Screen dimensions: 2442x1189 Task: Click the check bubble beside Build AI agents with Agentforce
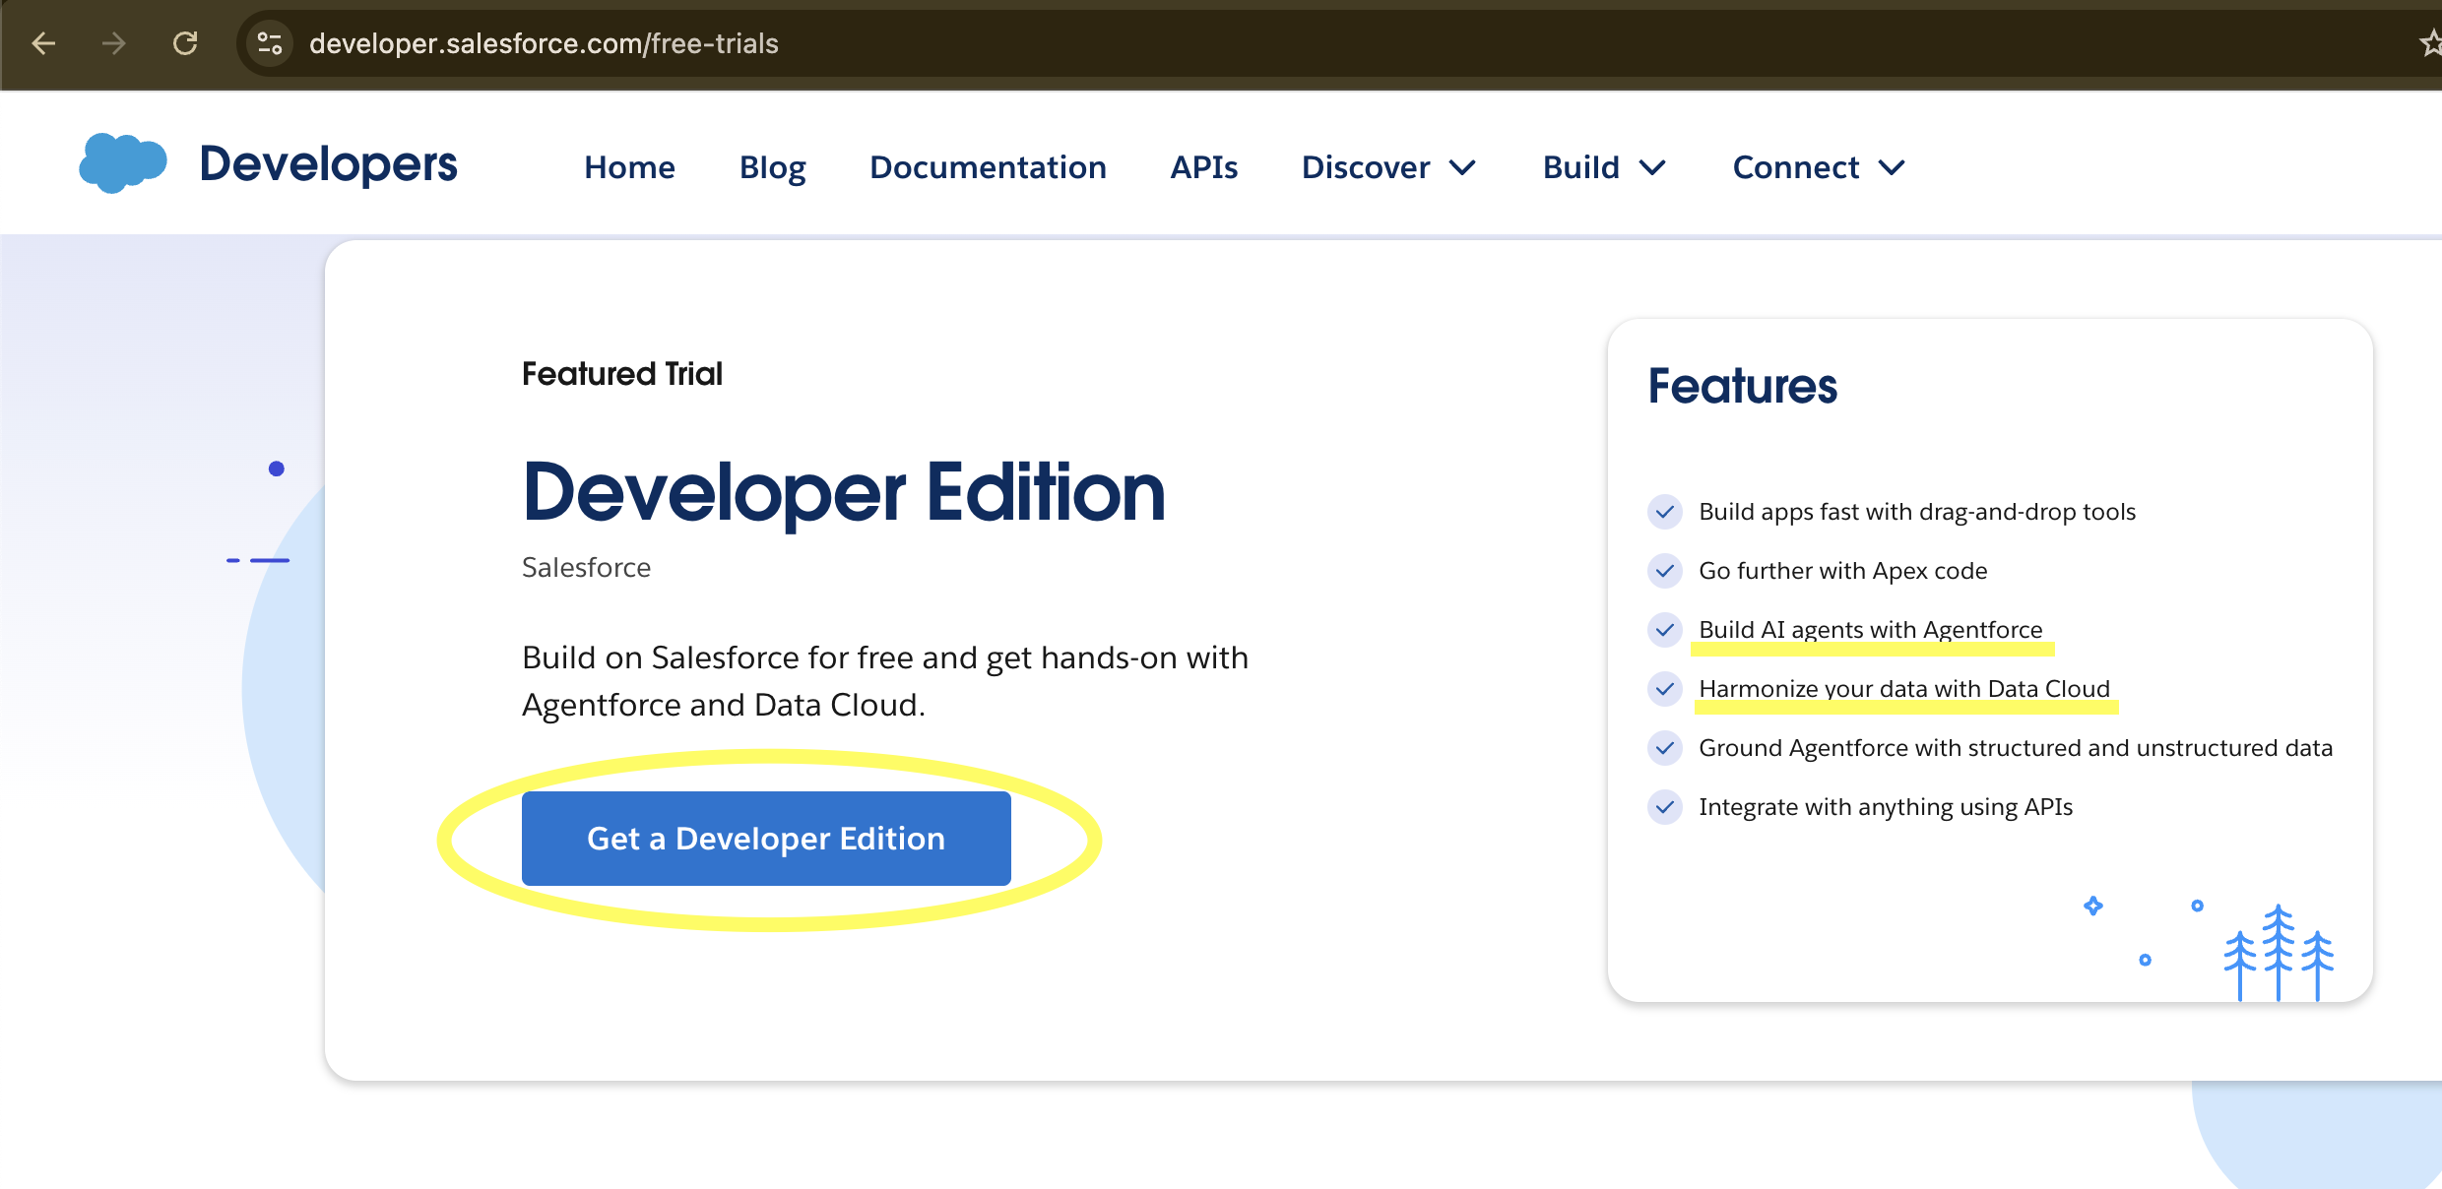coord(1665,630)
